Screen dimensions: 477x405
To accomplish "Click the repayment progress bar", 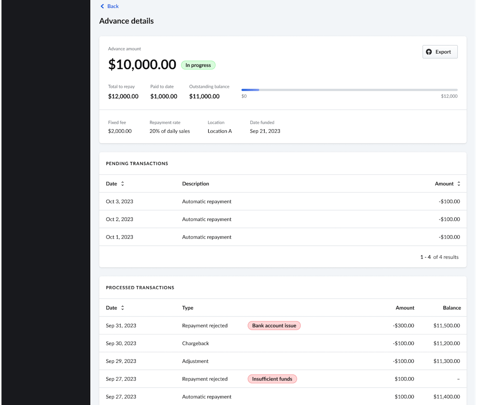I will [349, 90].
